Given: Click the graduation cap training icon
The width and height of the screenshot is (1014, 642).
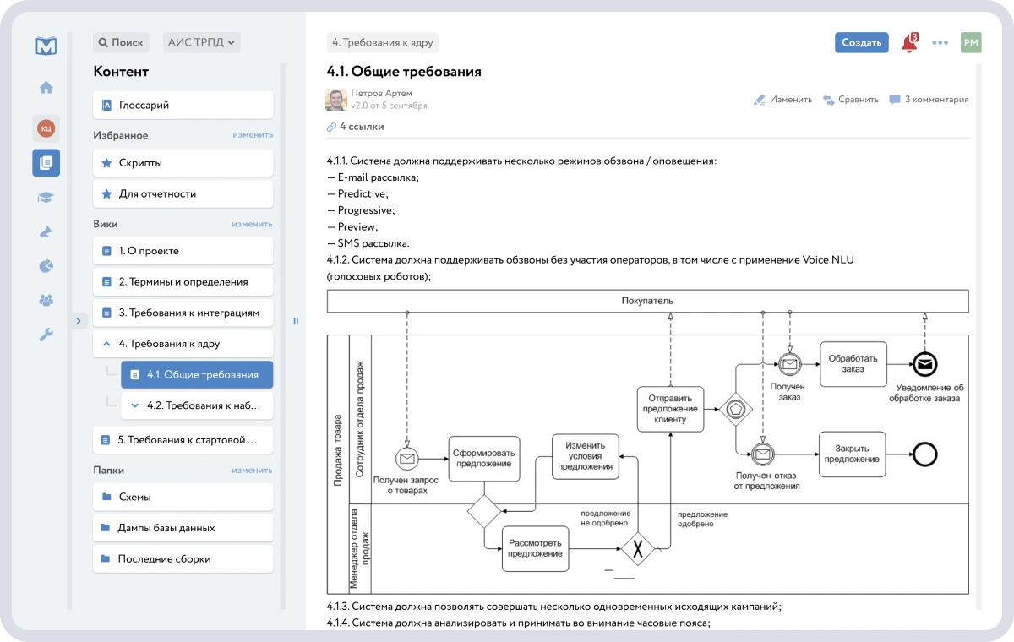Looking at the screenshot, I should click(x=46, y=197).
